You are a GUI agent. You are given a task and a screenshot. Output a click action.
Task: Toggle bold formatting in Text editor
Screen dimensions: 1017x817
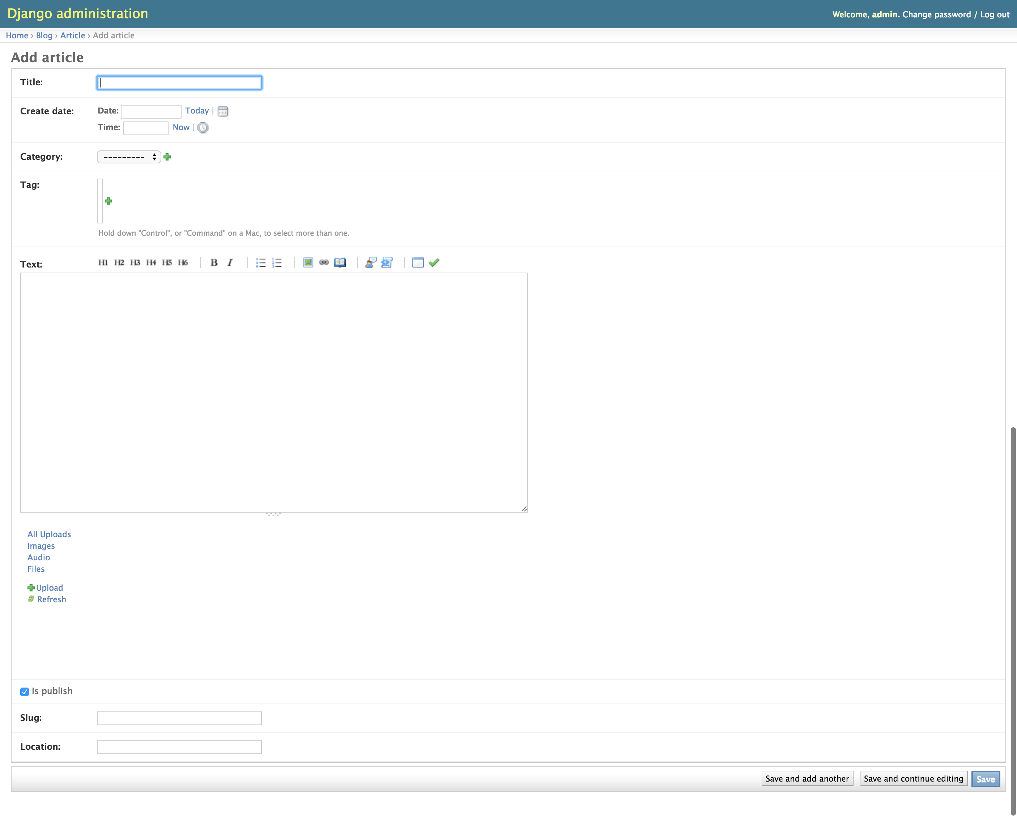click(x=214, y=262)
